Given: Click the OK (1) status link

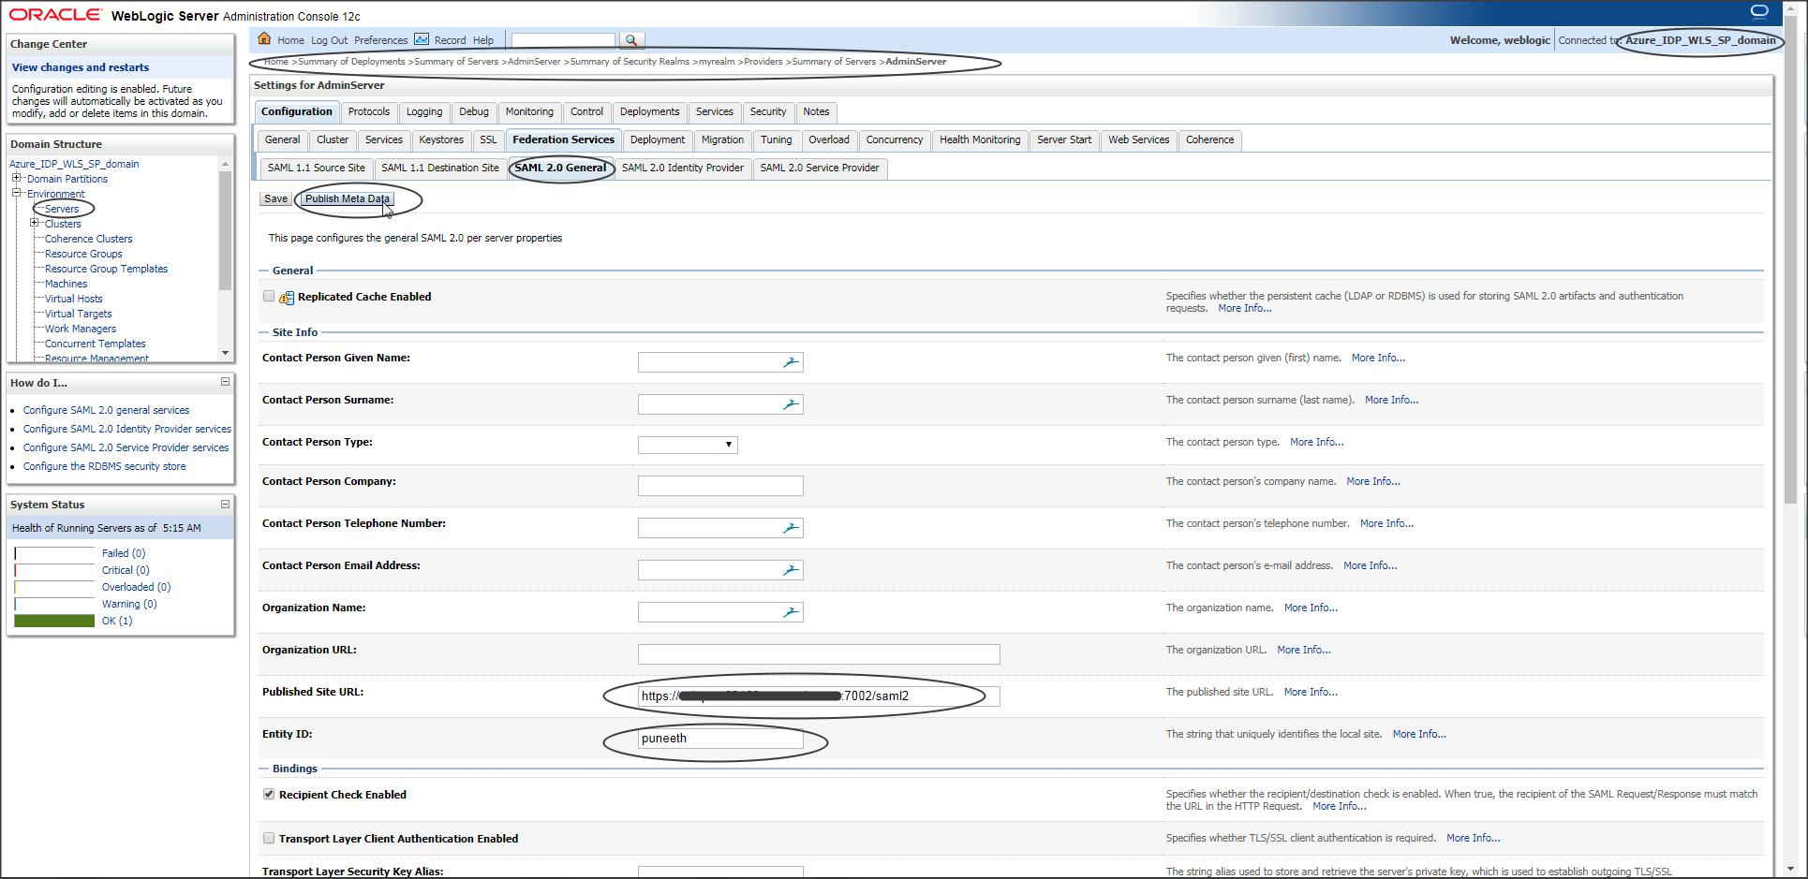Looking at the screenshot, I should [117, 621].
